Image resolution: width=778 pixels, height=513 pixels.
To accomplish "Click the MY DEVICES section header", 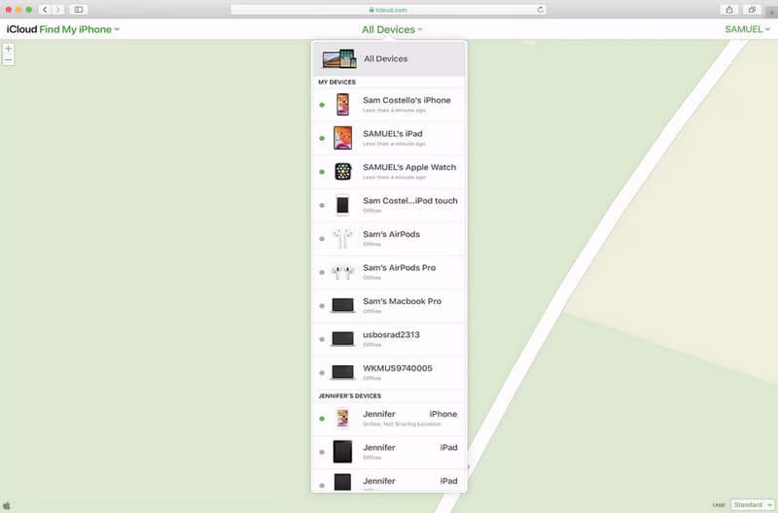I will pyautogui.click(x=336, y=82).
